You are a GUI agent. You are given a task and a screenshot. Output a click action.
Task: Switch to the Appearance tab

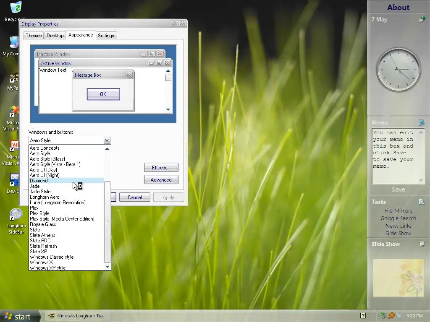81,35
